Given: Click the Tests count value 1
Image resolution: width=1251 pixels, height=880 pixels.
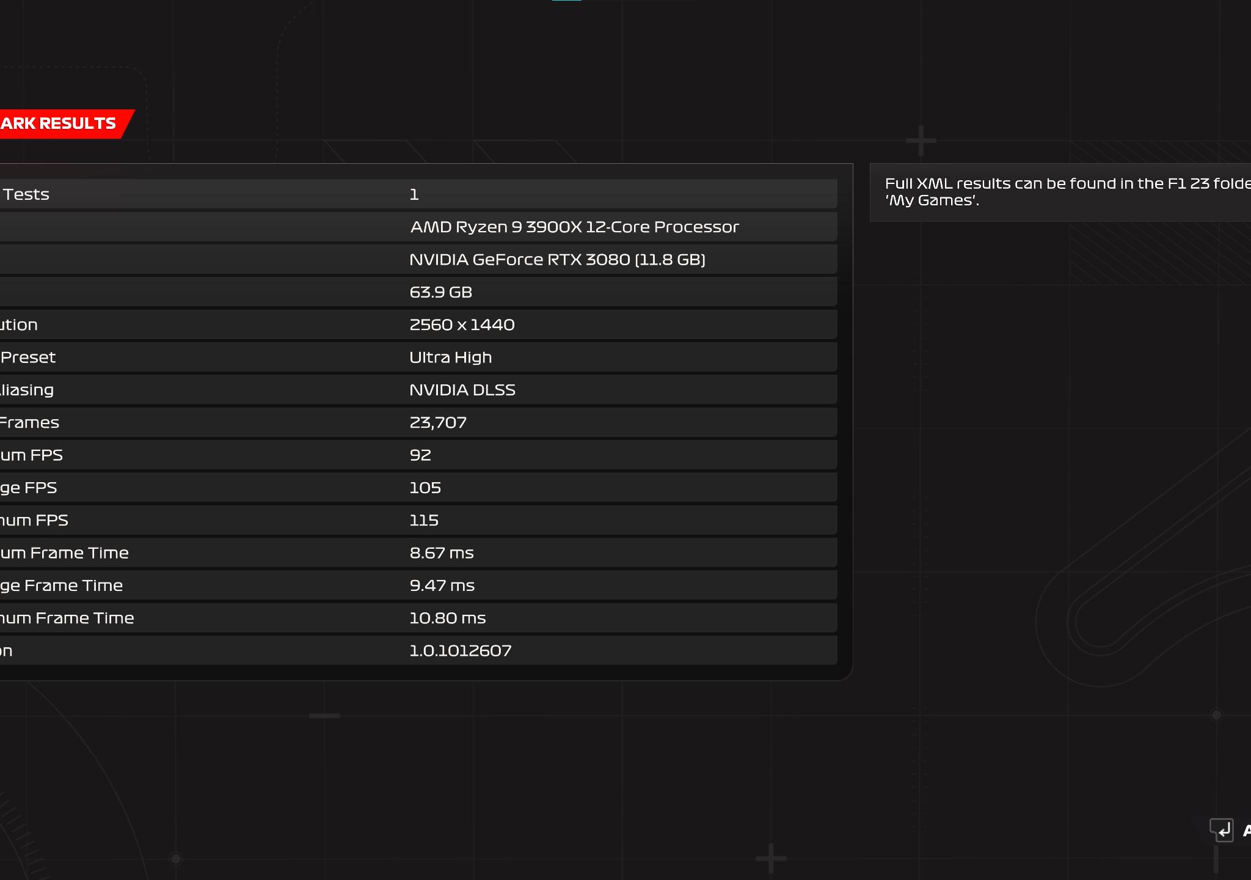Looking at the screenshot, I should pyautogui.click(x=414, y=194).
